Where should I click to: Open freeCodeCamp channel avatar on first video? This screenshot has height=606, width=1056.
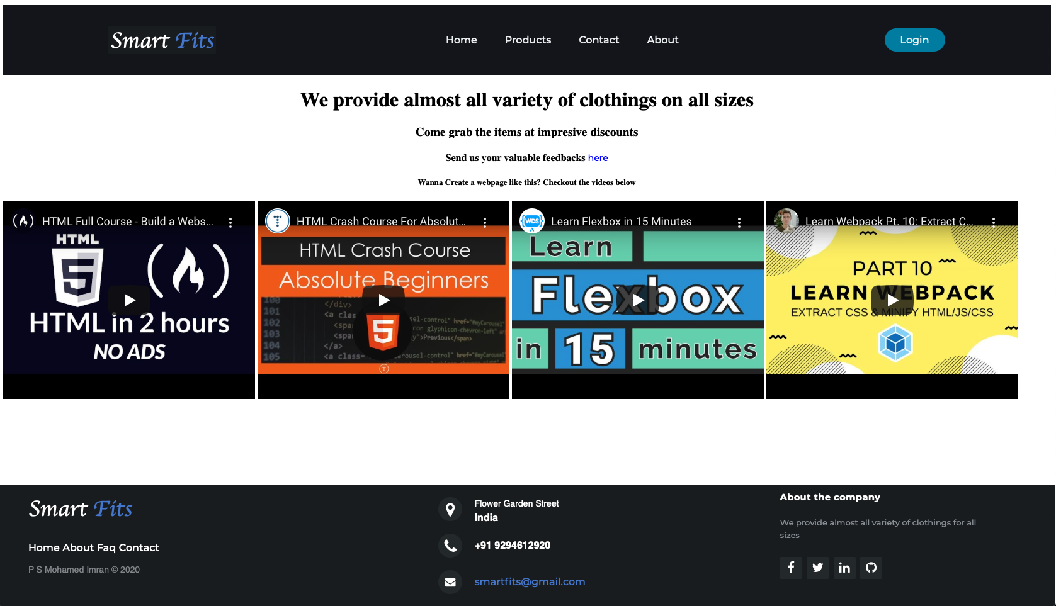23,221
